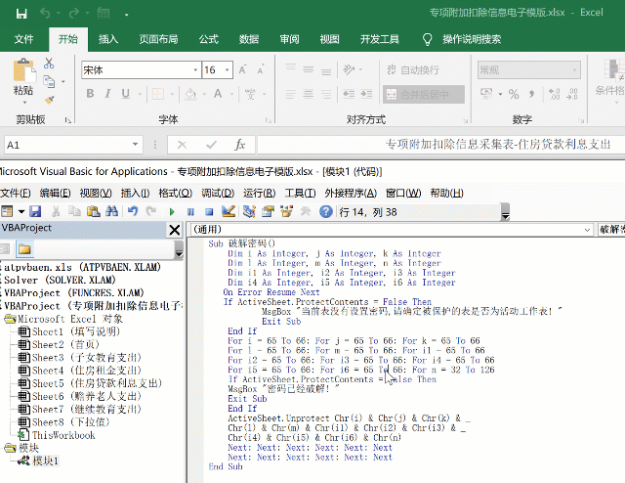Click the 操作说明搜索 search box
Screen dimensions: 625x483
[x=472, y=39]
